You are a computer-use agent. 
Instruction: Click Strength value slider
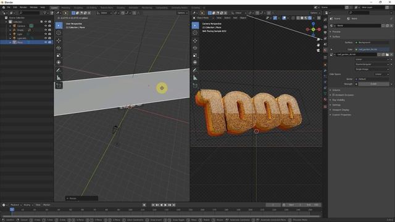click(x=373, y=84)
